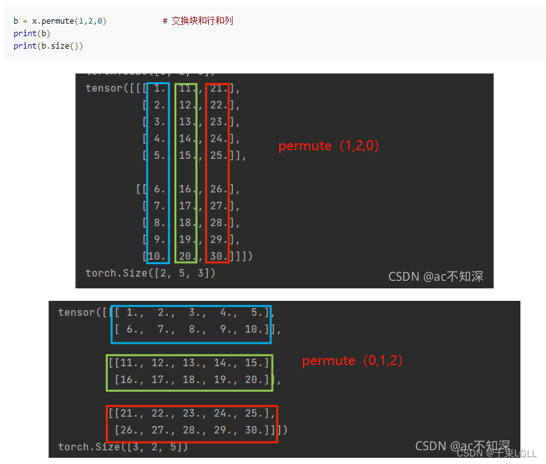The width and height of the screenshot is (546, 464).
Task: Click the torch.Size([2, 5, 3]) output text
Action: pos(150,272)
